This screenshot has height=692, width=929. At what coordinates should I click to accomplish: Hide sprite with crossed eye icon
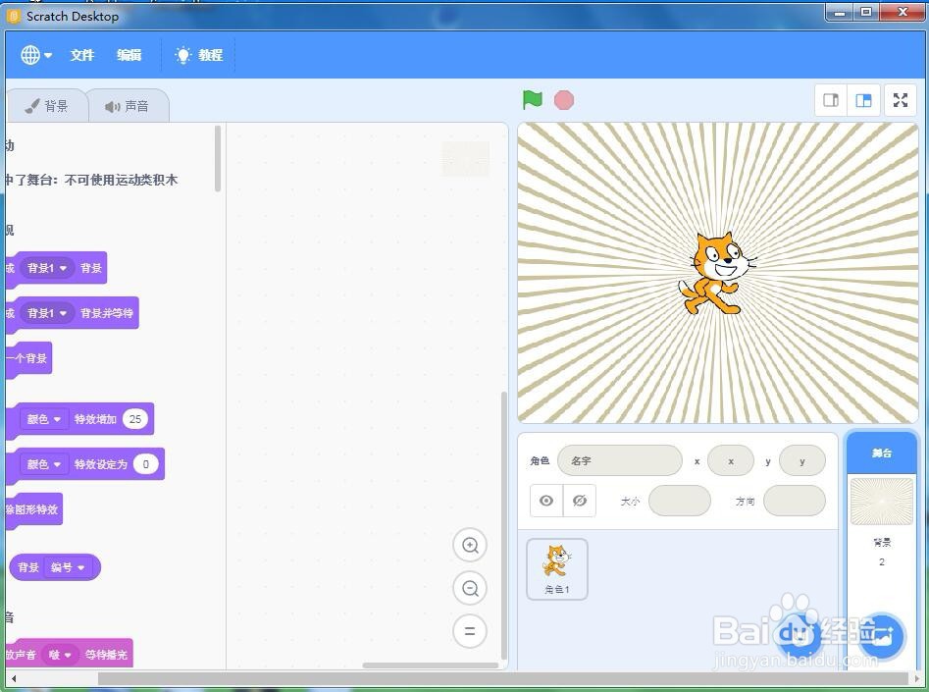click(580, 501)
